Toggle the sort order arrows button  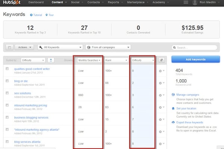pos(51,60)
